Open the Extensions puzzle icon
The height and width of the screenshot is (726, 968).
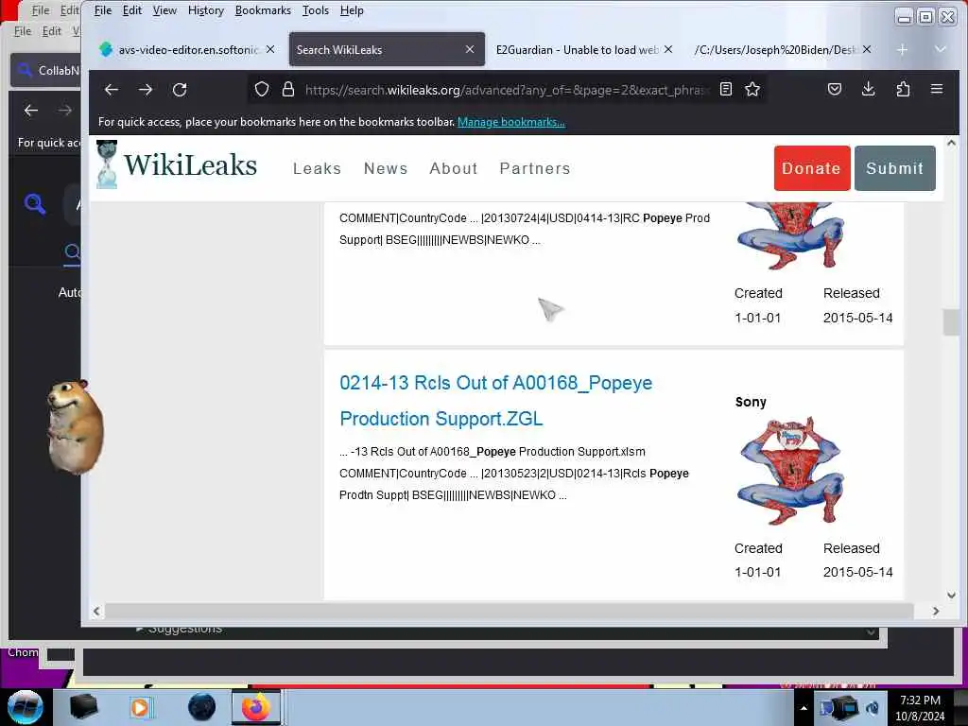[x=903, y=89]
